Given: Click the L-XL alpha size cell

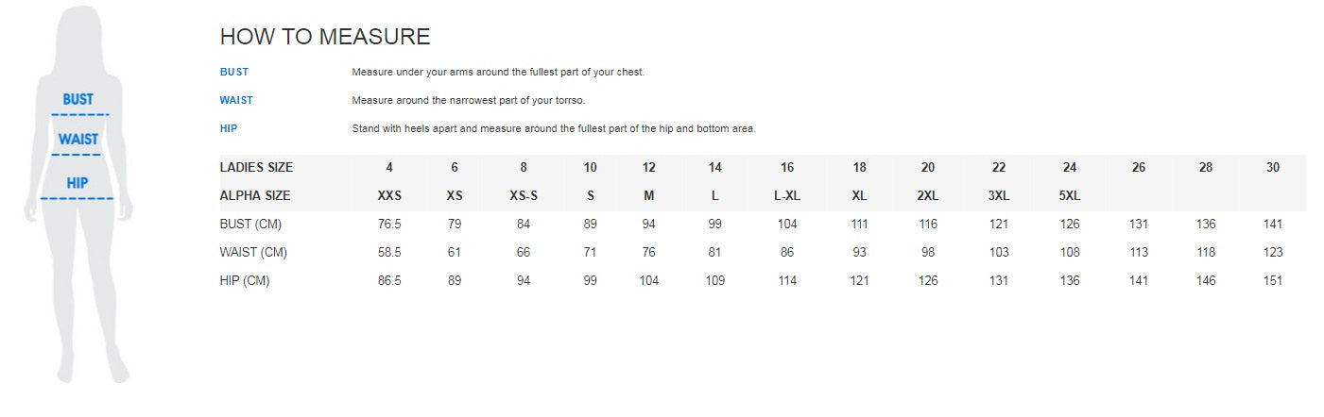Looking at the screenshot, I should point(787,196).
